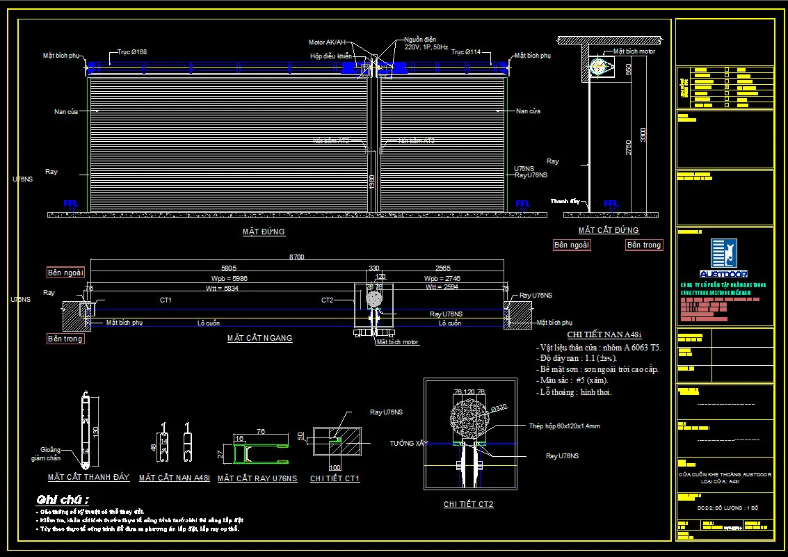
Task: Select the 'DC2-2; SỐ LƯỢNG : 1 BỘ' text
Action: pos(727,508)
